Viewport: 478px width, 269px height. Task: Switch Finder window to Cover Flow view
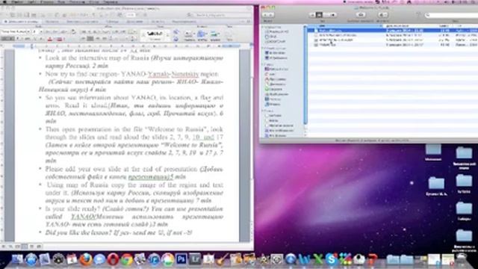coord(333,15)
